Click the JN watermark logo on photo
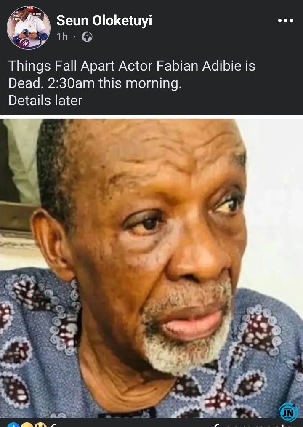303x427 pixels. 288,412
